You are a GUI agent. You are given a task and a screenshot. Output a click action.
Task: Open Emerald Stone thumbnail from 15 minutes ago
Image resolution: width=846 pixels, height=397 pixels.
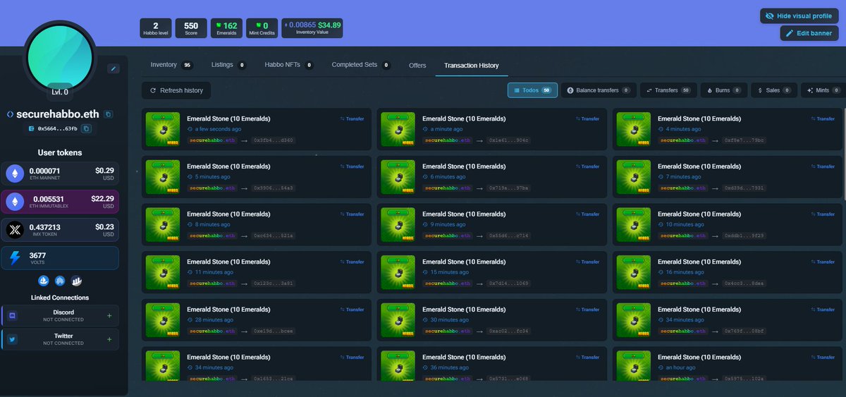(x=398, y=272)
